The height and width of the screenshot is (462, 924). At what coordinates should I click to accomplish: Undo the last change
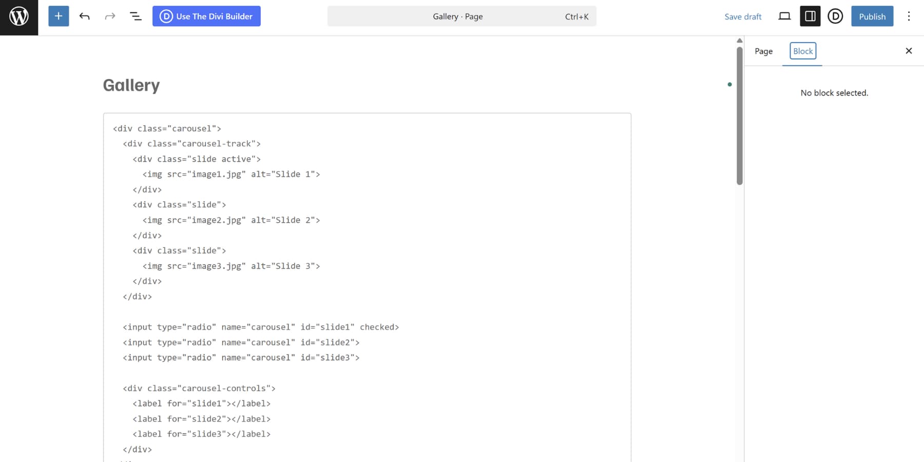[x=84, y=16]
